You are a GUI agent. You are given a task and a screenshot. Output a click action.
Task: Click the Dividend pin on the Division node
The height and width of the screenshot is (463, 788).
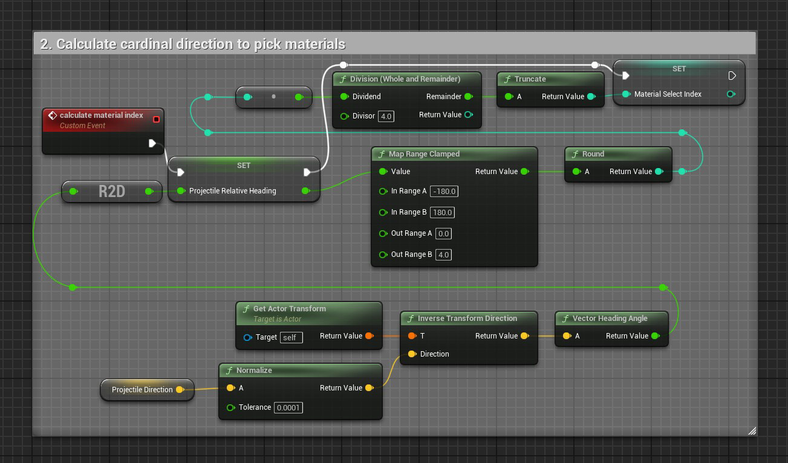344,97
